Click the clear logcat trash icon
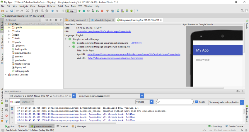The height and width of the screenshot is (132, 249). click(12, 108)
